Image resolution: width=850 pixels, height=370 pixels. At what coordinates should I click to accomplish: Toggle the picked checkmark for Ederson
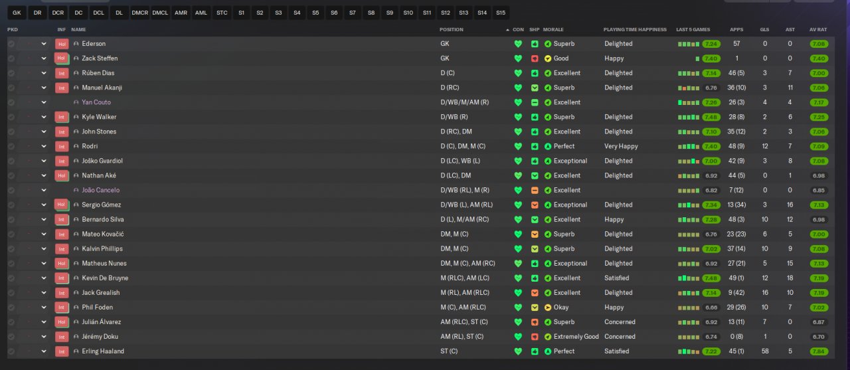coord(11,44)
